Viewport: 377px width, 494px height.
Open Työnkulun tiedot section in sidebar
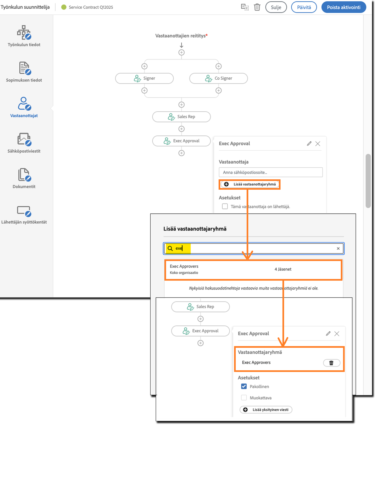tap(24, 36)
